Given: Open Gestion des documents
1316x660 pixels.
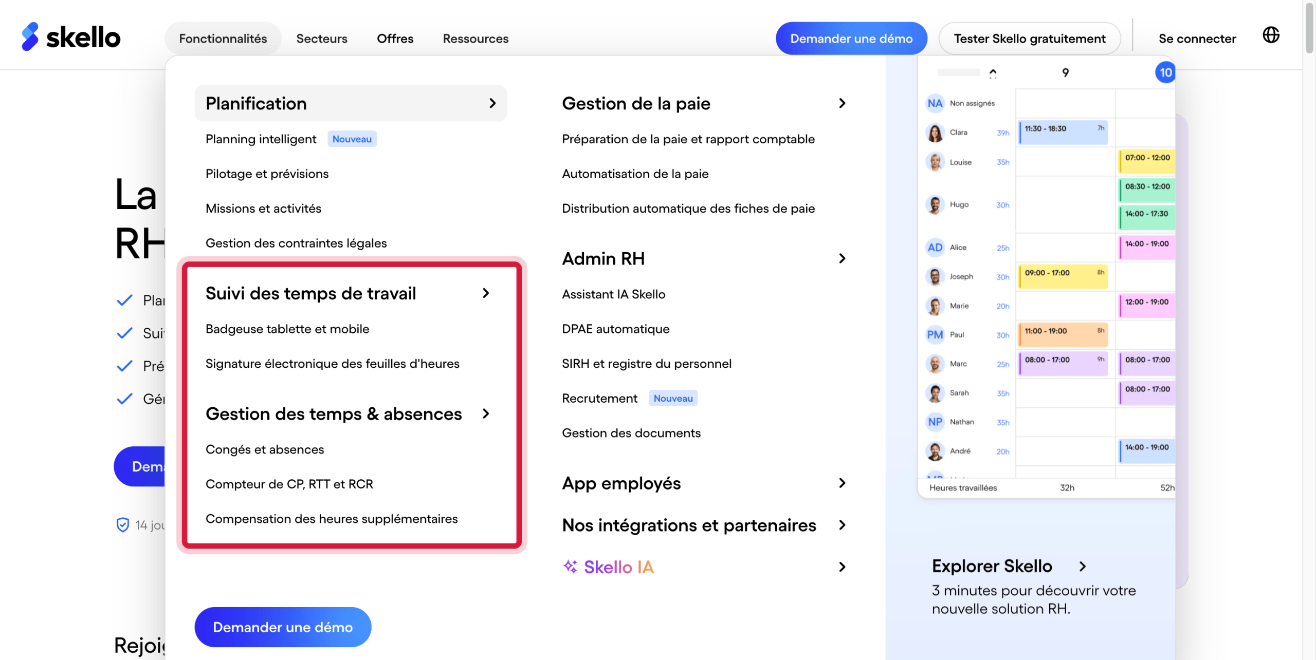Looking at the screenshot, I should click(631, 433).
